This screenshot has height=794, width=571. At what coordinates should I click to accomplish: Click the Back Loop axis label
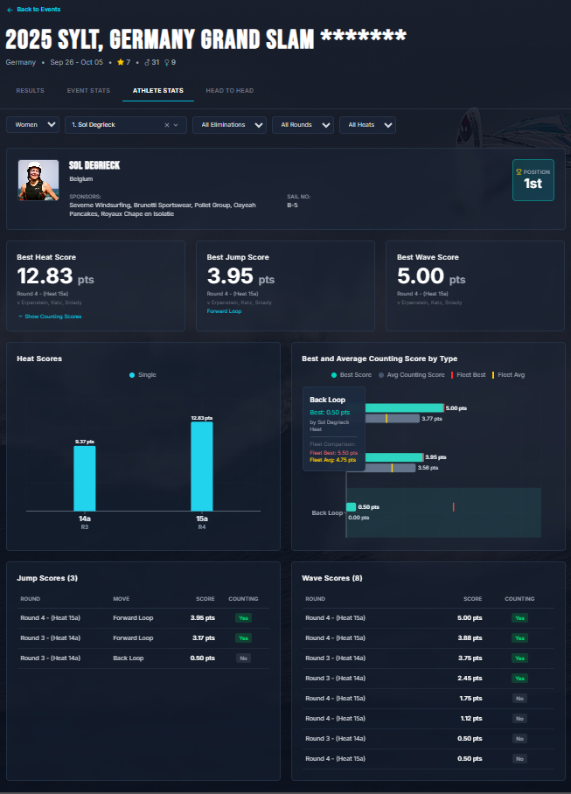327,513
